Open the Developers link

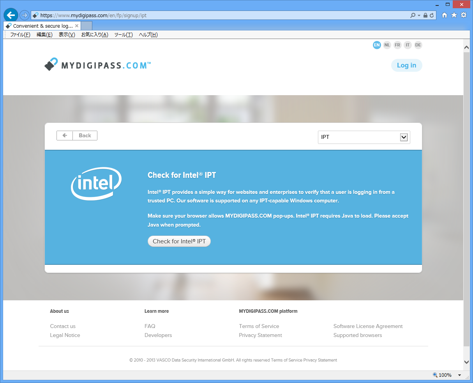click(x=158, y=335)
